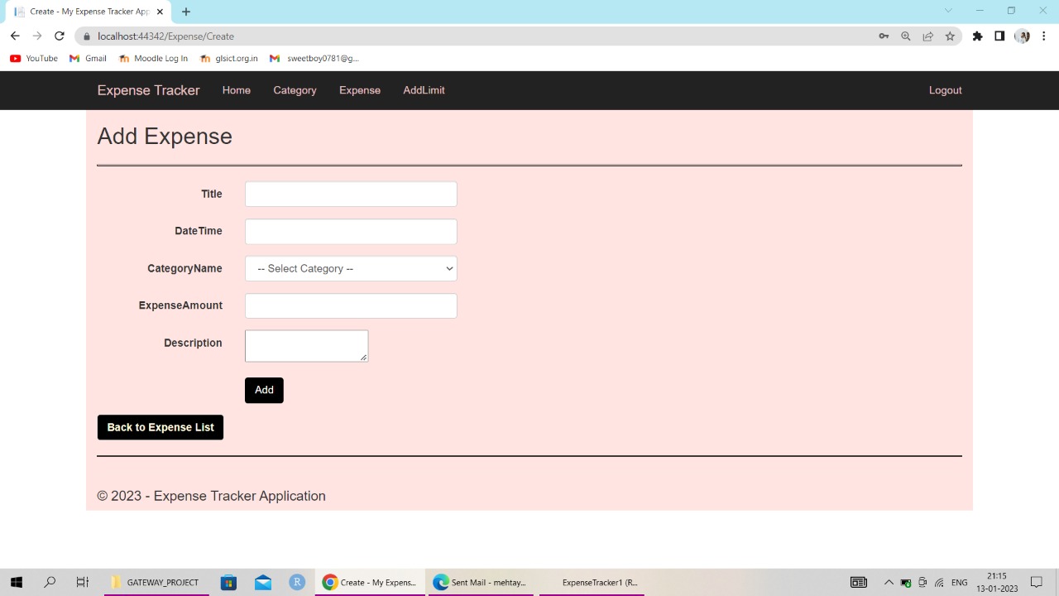Click the Add button to submit expense

click(x=264, y=390)
